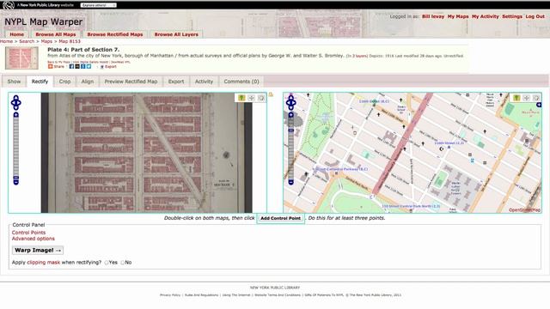Screen dimensions: 550x309
Task: Select add control point tool on old map
Action: point(241,98)
